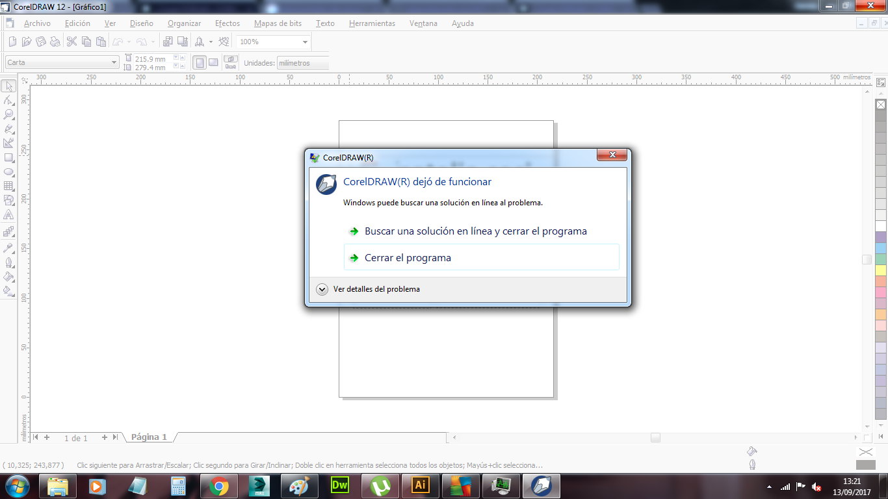Viewport: 888px width, 499px height.
Task: Click the Redo arrow icon
Action: (141, 42)
